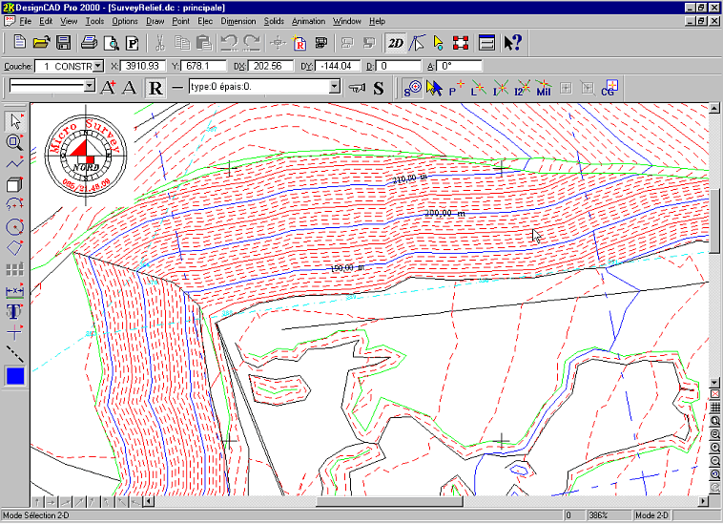Click the context help arrow-question icon
The width and height of the screenshot is (723, 524).
[512, 42]
